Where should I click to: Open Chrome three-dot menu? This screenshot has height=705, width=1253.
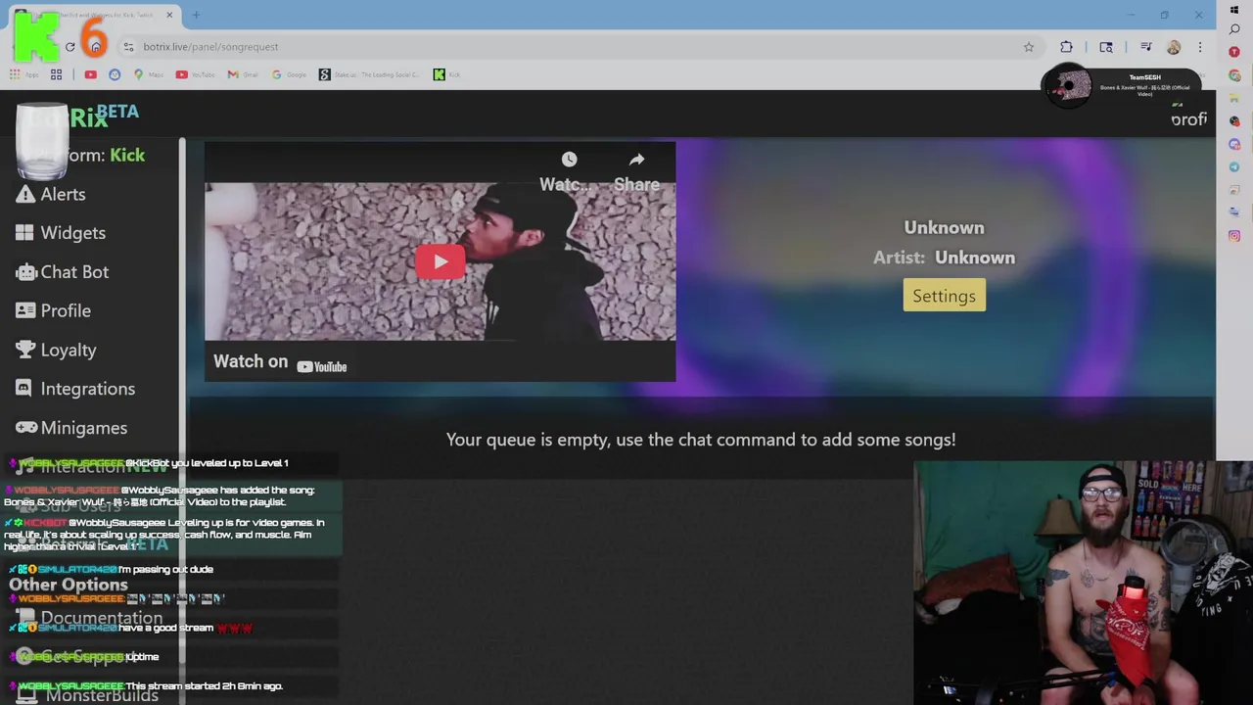tap(1200, 47)
